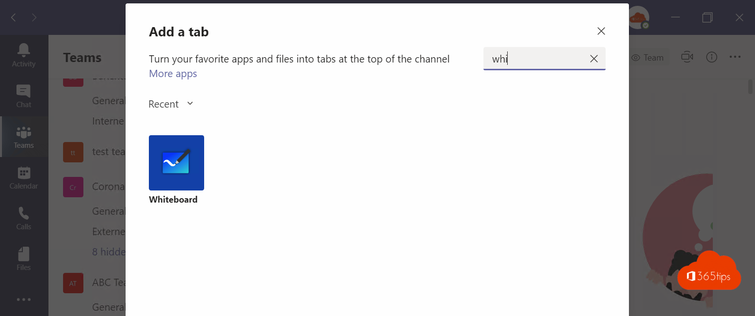The width and height of the screenshot is (755, 316).
Task: Select the Whiteboard app tile
Action: point(176,163)
